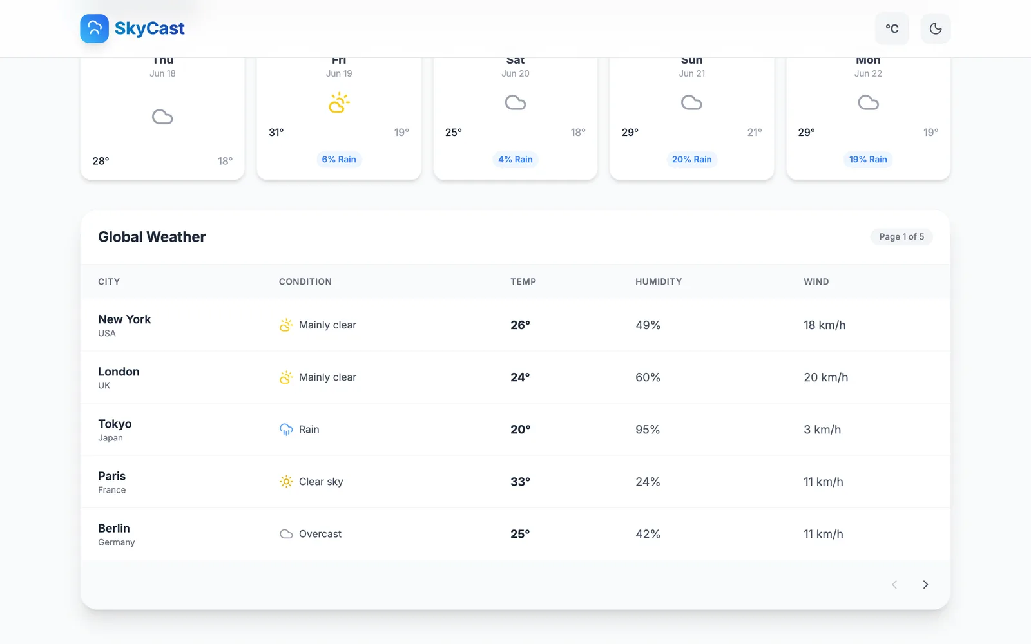1031x644 pixels.
Task: Select the New York city name
Action: (124, 319)
